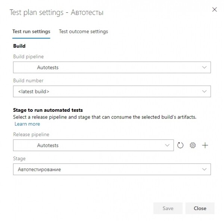Refresh the release pipeline list
Screen dimensions: 224x221
181,145
